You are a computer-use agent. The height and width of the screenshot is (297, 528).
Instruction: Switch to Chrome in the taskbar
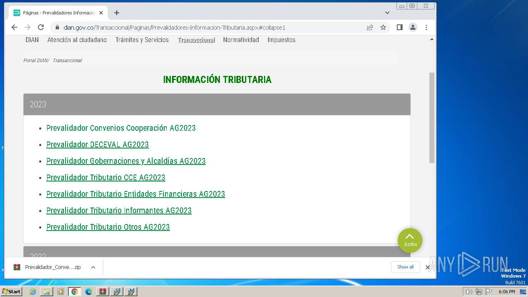[74, 292]
